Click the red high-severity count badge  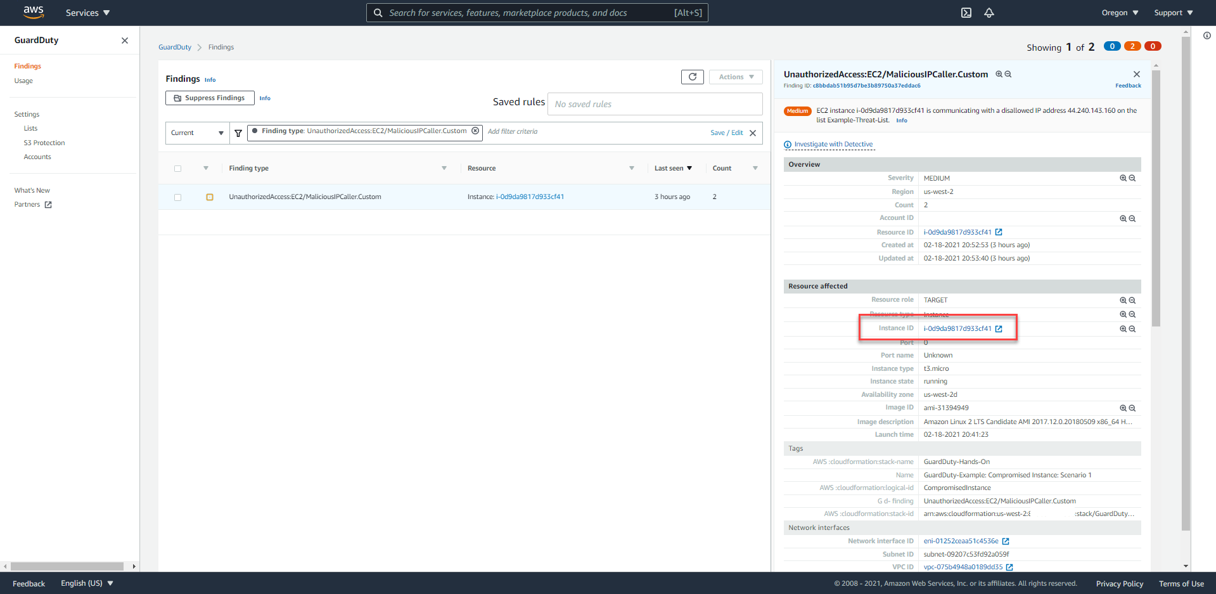coord(1153,46)
